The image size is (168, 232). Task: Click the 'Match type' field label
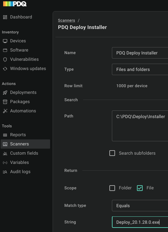pyautogui.click(x=75, y=206)
